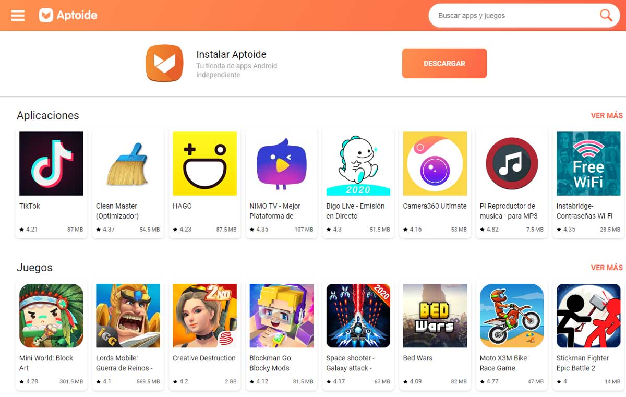
Task: Open the NiMO TV app icon
Action: [x=281, y=163]
